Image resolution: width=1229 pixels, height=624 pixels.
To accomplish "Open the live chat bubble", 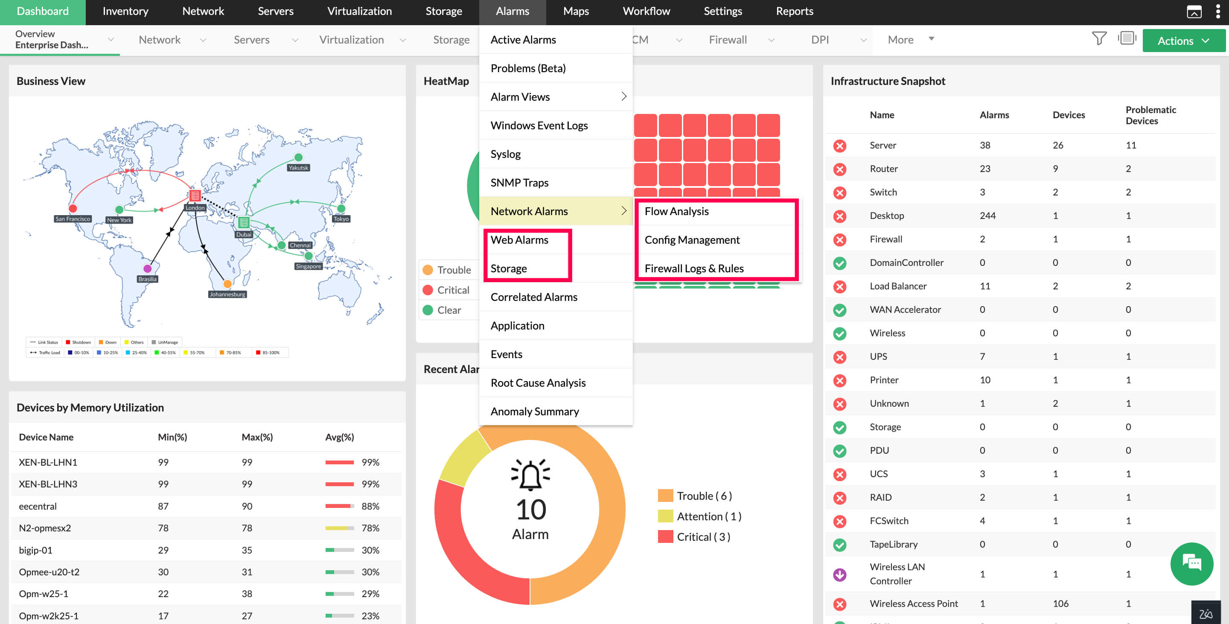I will [1191, 563].
